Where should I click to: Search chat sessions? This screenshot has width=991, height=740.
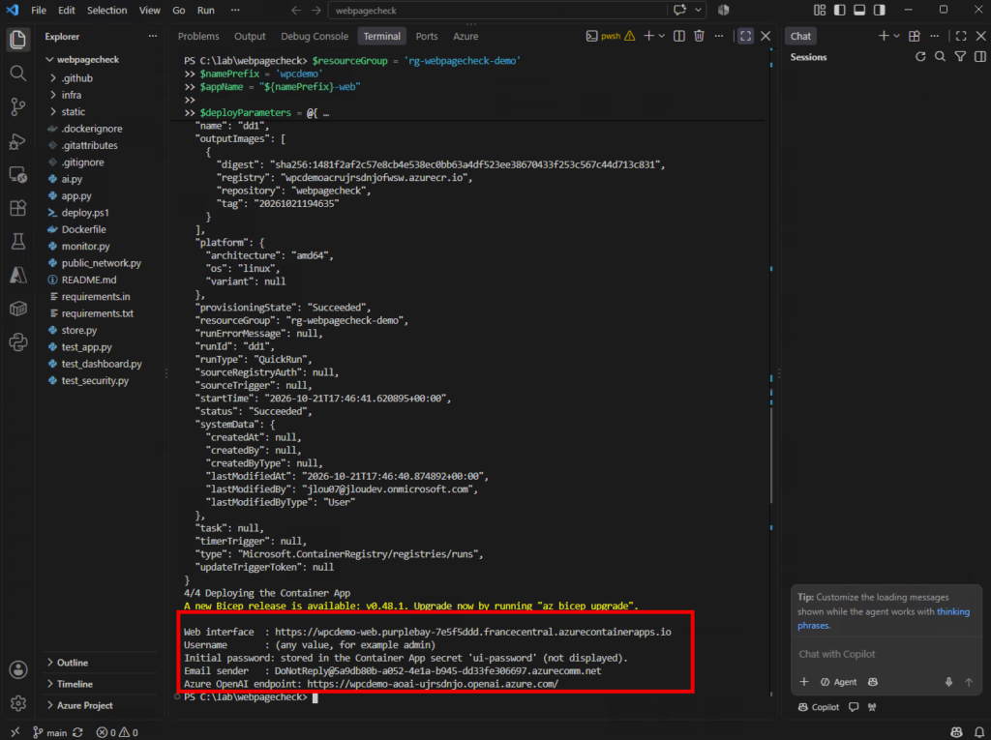941,57
